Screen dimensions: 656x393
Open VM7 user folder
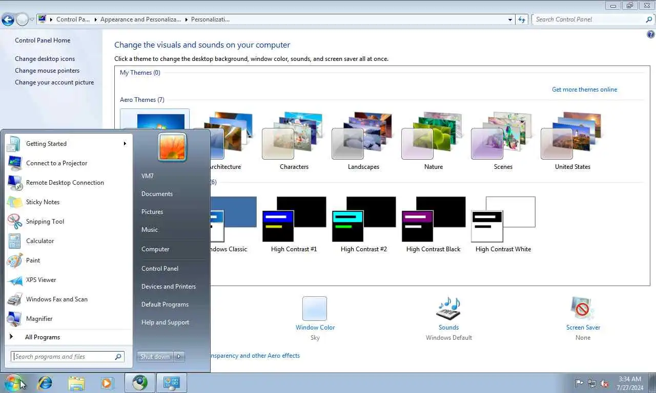tap(148, 176)
